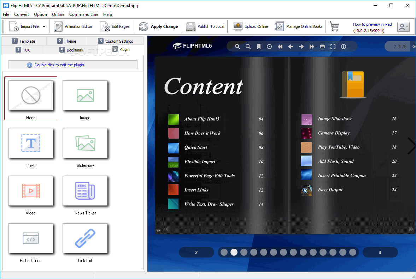Switch to the Template tab
Screen dimensions: 416x279
click(24, 41)
